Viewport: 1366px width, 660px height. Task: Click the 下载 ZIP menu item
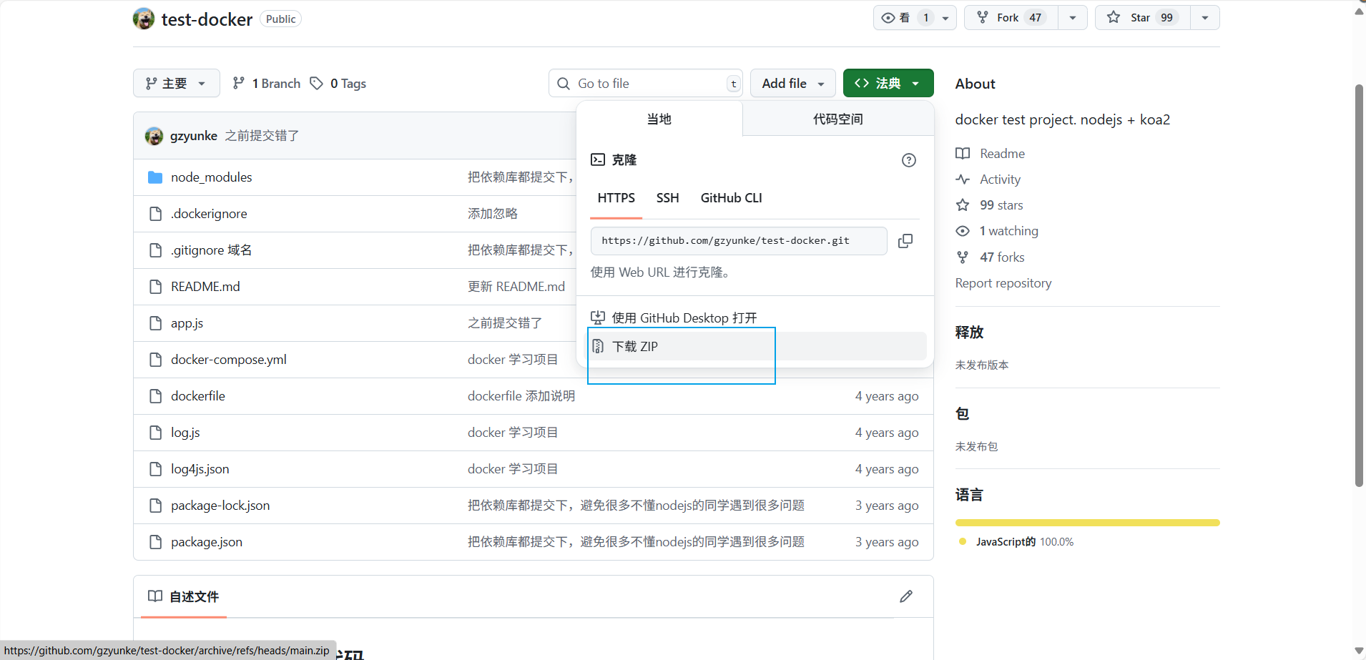[x=755, y=346]
